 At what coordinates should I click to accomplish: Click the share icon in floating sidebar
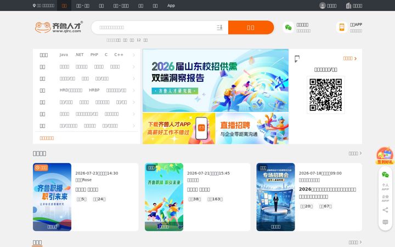tap(385, 210)
